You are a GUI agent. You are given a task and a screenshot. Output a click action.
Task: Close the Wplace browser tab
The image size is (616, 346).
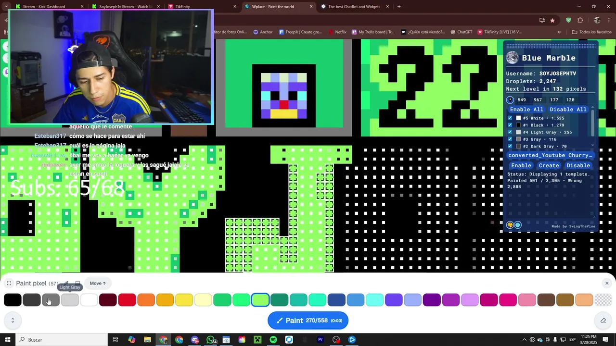311,7
